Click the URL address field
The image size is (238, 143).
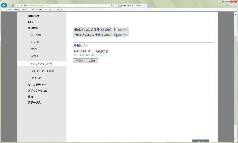[x=59, y=6]
